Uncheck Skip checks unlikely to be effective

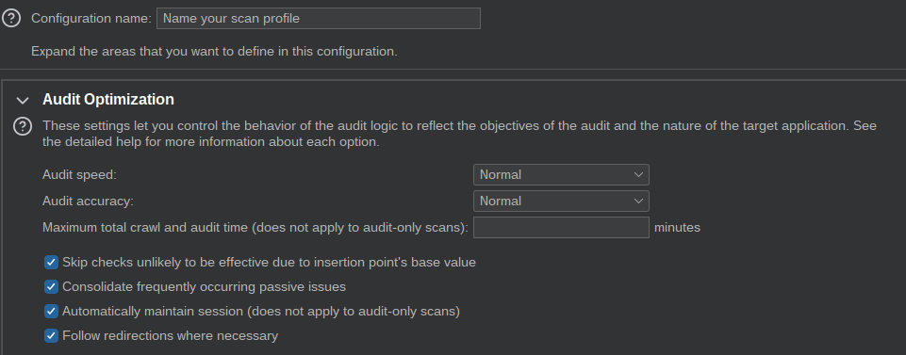(x=52, y=263)
